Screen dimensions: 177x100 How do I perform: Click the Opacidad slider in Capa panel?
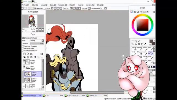coord(37,44)
